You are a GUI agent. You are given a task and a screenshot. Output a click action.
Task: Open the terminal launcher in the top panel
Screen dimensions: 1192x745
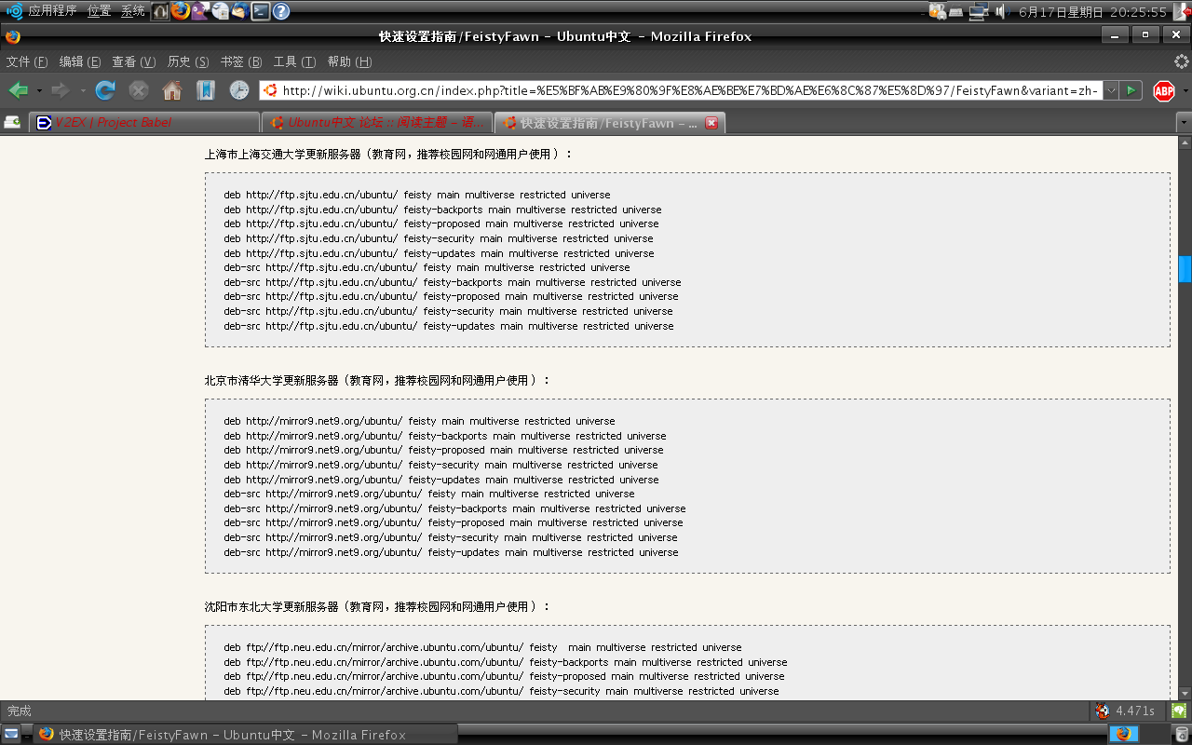(261, 11)
